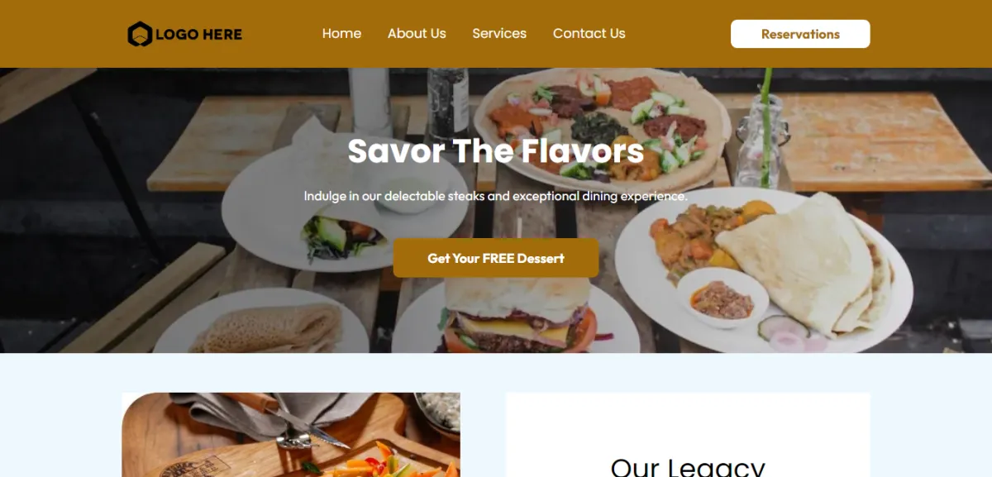
Task: Click the Savor The Flavors headline
Action: click(x=496, y=151)
